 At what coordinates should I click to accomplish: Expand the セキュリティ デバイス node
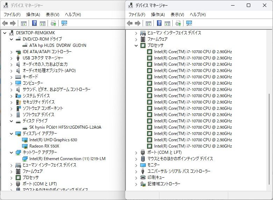click(x=12, y=102)
